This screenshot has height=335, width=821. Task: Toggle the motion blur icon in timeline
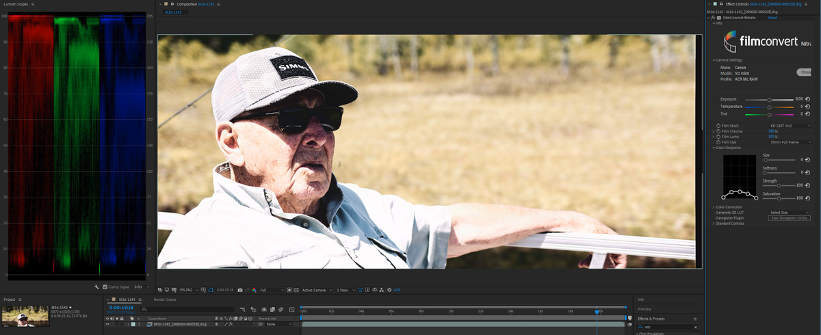pyautogui.click(x=281, y=310)
